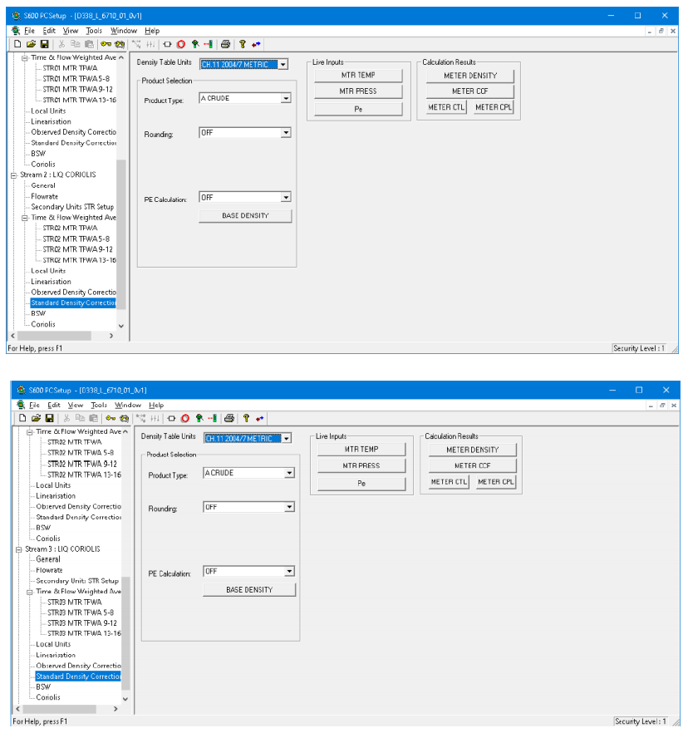Open Edit menu in bottom window
This screenshot has height=733, width=688.
click(x=54, y=406)
